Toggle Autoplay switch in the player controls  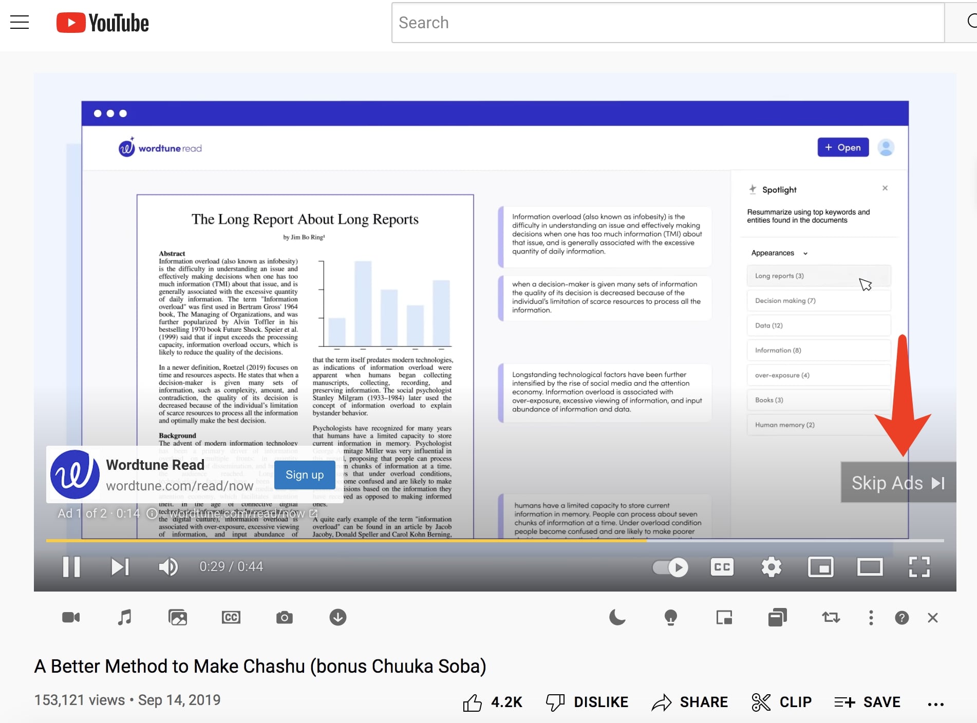pos(670,567)
